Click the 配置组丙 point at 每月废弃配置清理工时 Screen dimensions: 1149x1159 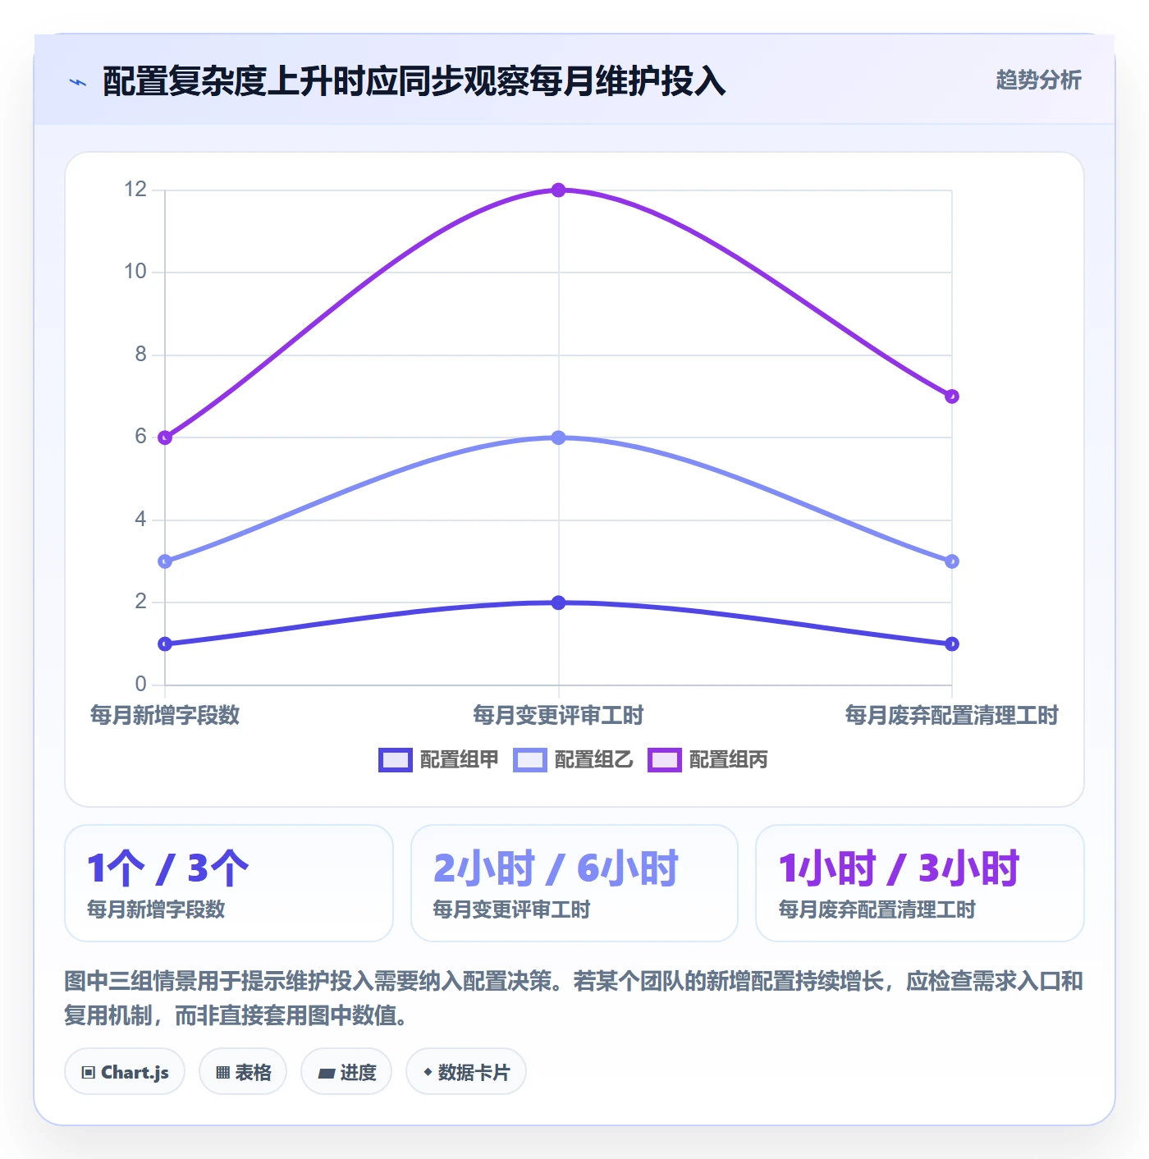pyautogui.click(x=952, y=396)
